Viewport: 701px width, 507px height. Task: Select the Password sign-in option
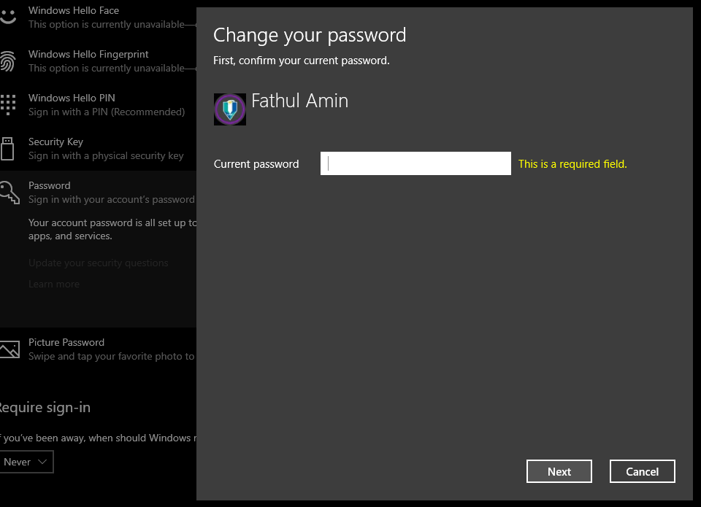coord(98,193)
